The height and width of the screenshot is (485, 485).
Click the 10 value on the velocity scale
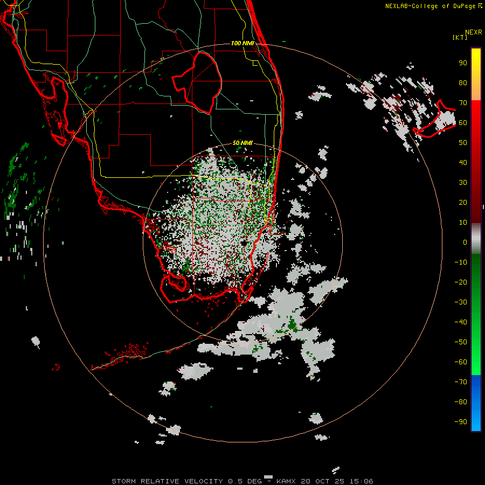pyautogui.click(x=463, y=223)
